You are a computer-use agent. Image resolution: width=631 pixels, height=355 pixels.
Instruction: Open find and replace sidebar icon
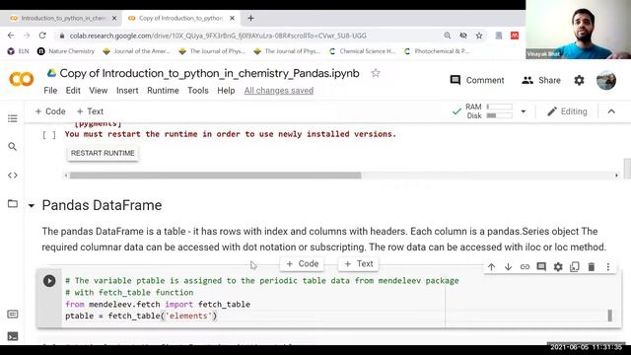click(x=13, y=147)
